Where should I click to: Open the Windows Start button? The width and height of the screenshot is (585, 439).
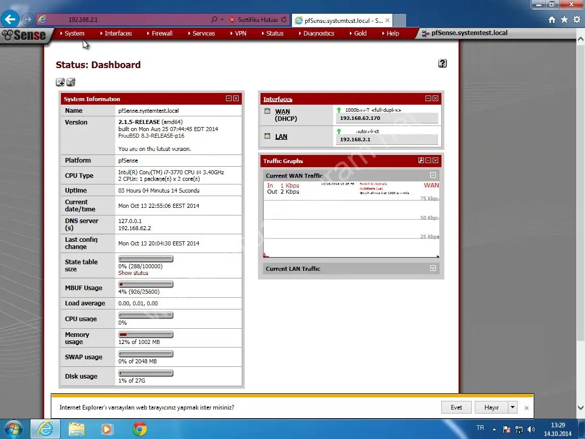(13, 429)
